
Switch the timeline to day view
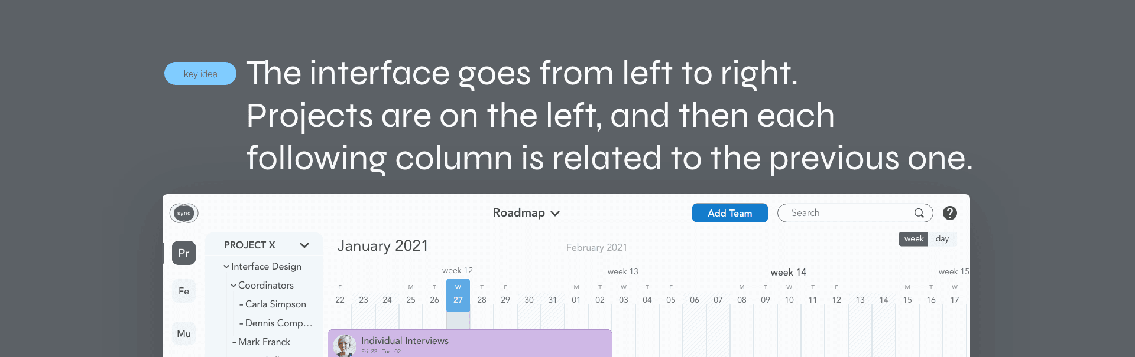pos(942,239)
